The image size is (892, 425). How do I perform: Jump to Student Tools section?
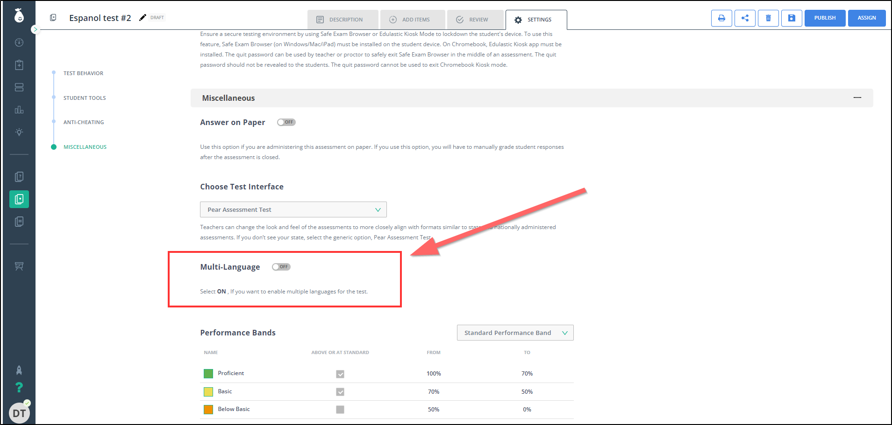click(x=85, y=98)
